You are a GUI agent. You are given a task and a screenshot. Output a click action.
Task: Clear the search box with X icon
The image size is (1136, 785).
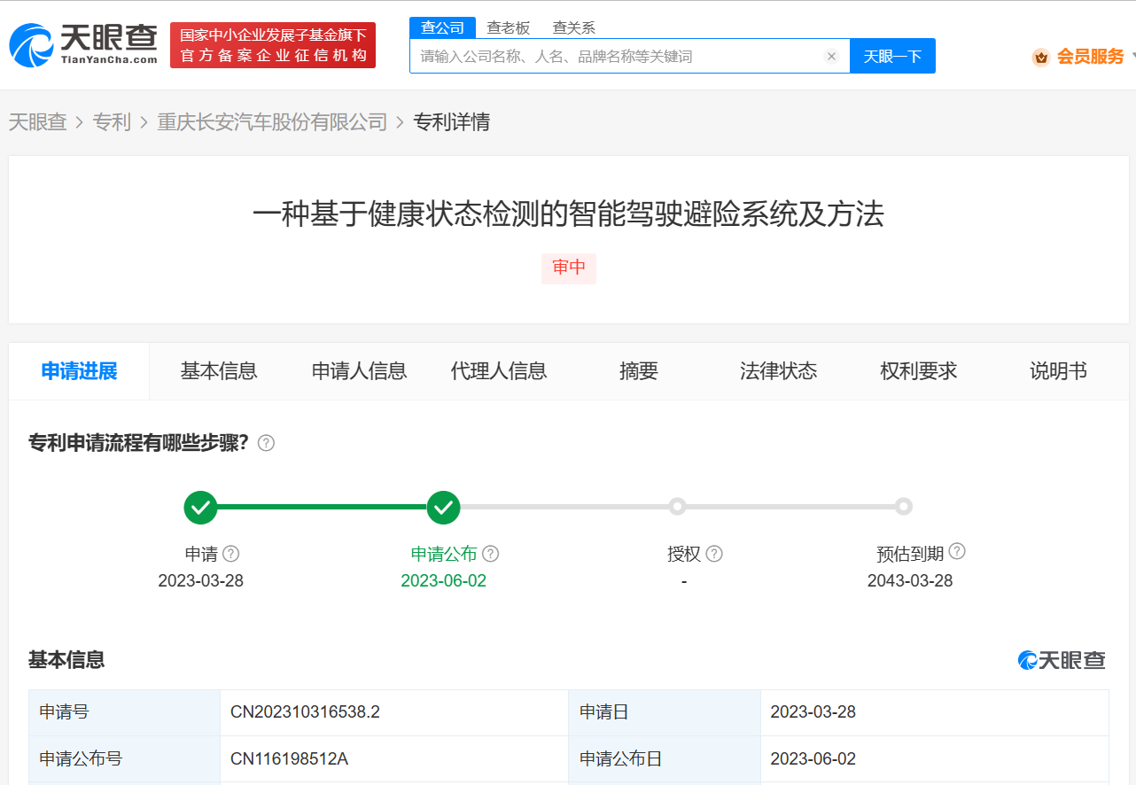(831, 57)
